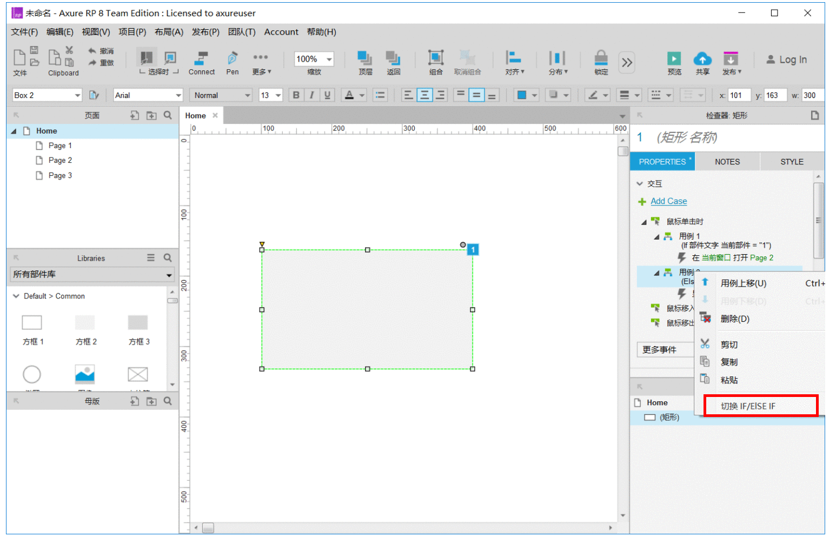Open the 文件(F) menu

[24, 32]
